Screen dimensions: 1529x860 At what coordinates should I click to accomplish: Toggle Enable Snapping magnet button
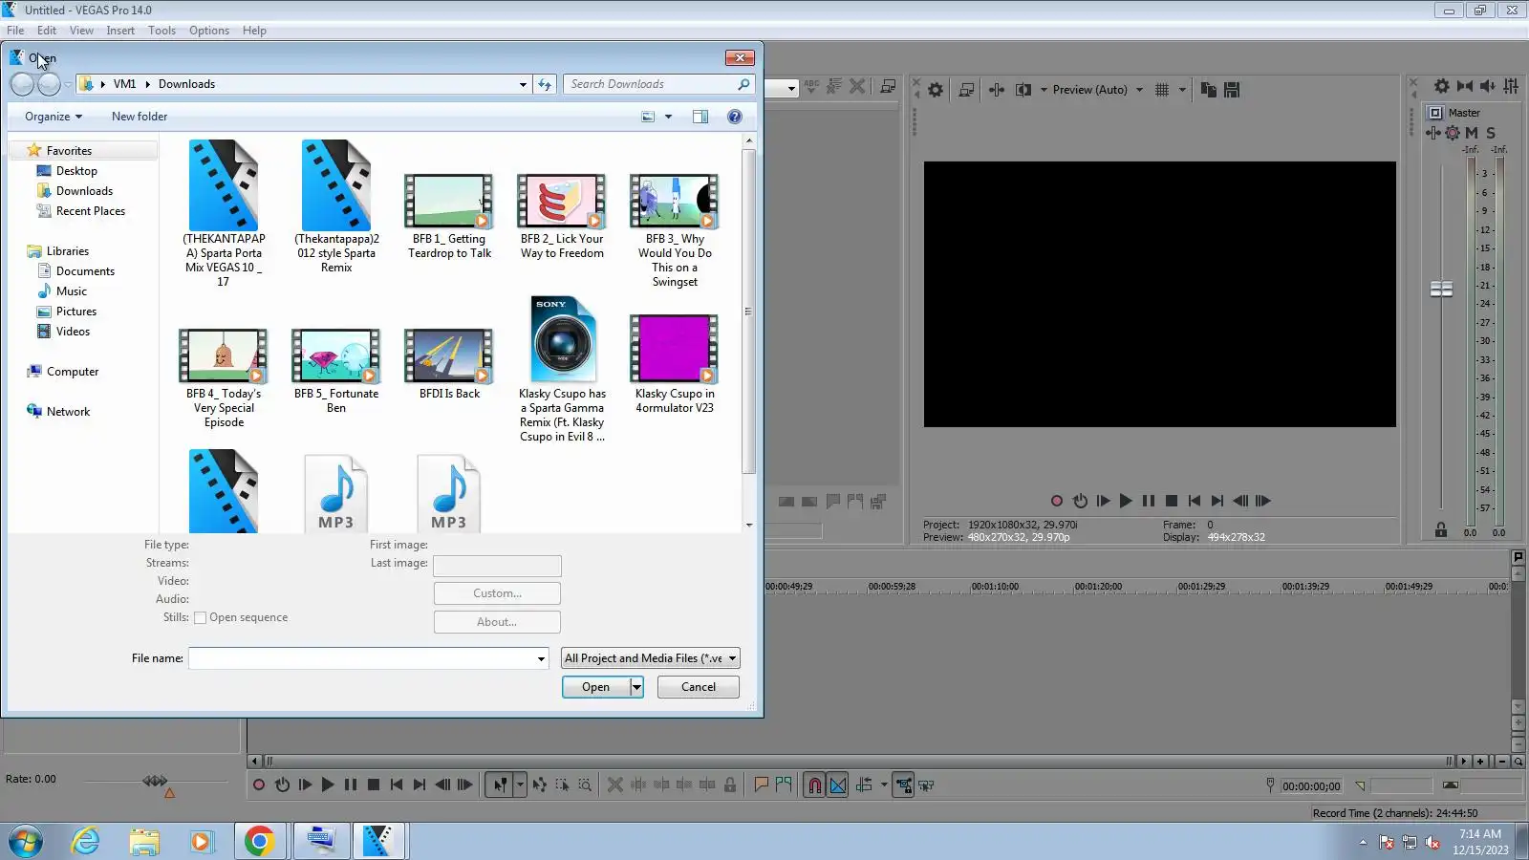coord(814,785)
